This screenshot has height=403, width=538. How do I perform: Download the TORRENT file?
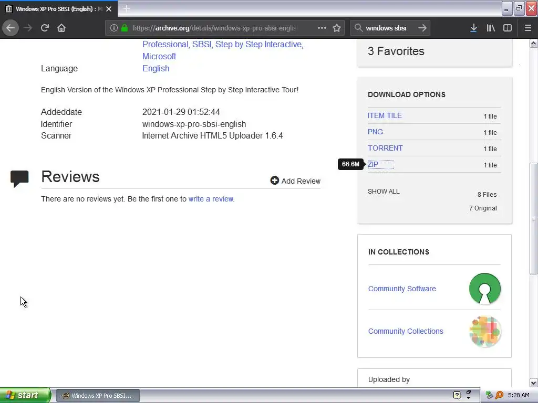pos(385,148)
